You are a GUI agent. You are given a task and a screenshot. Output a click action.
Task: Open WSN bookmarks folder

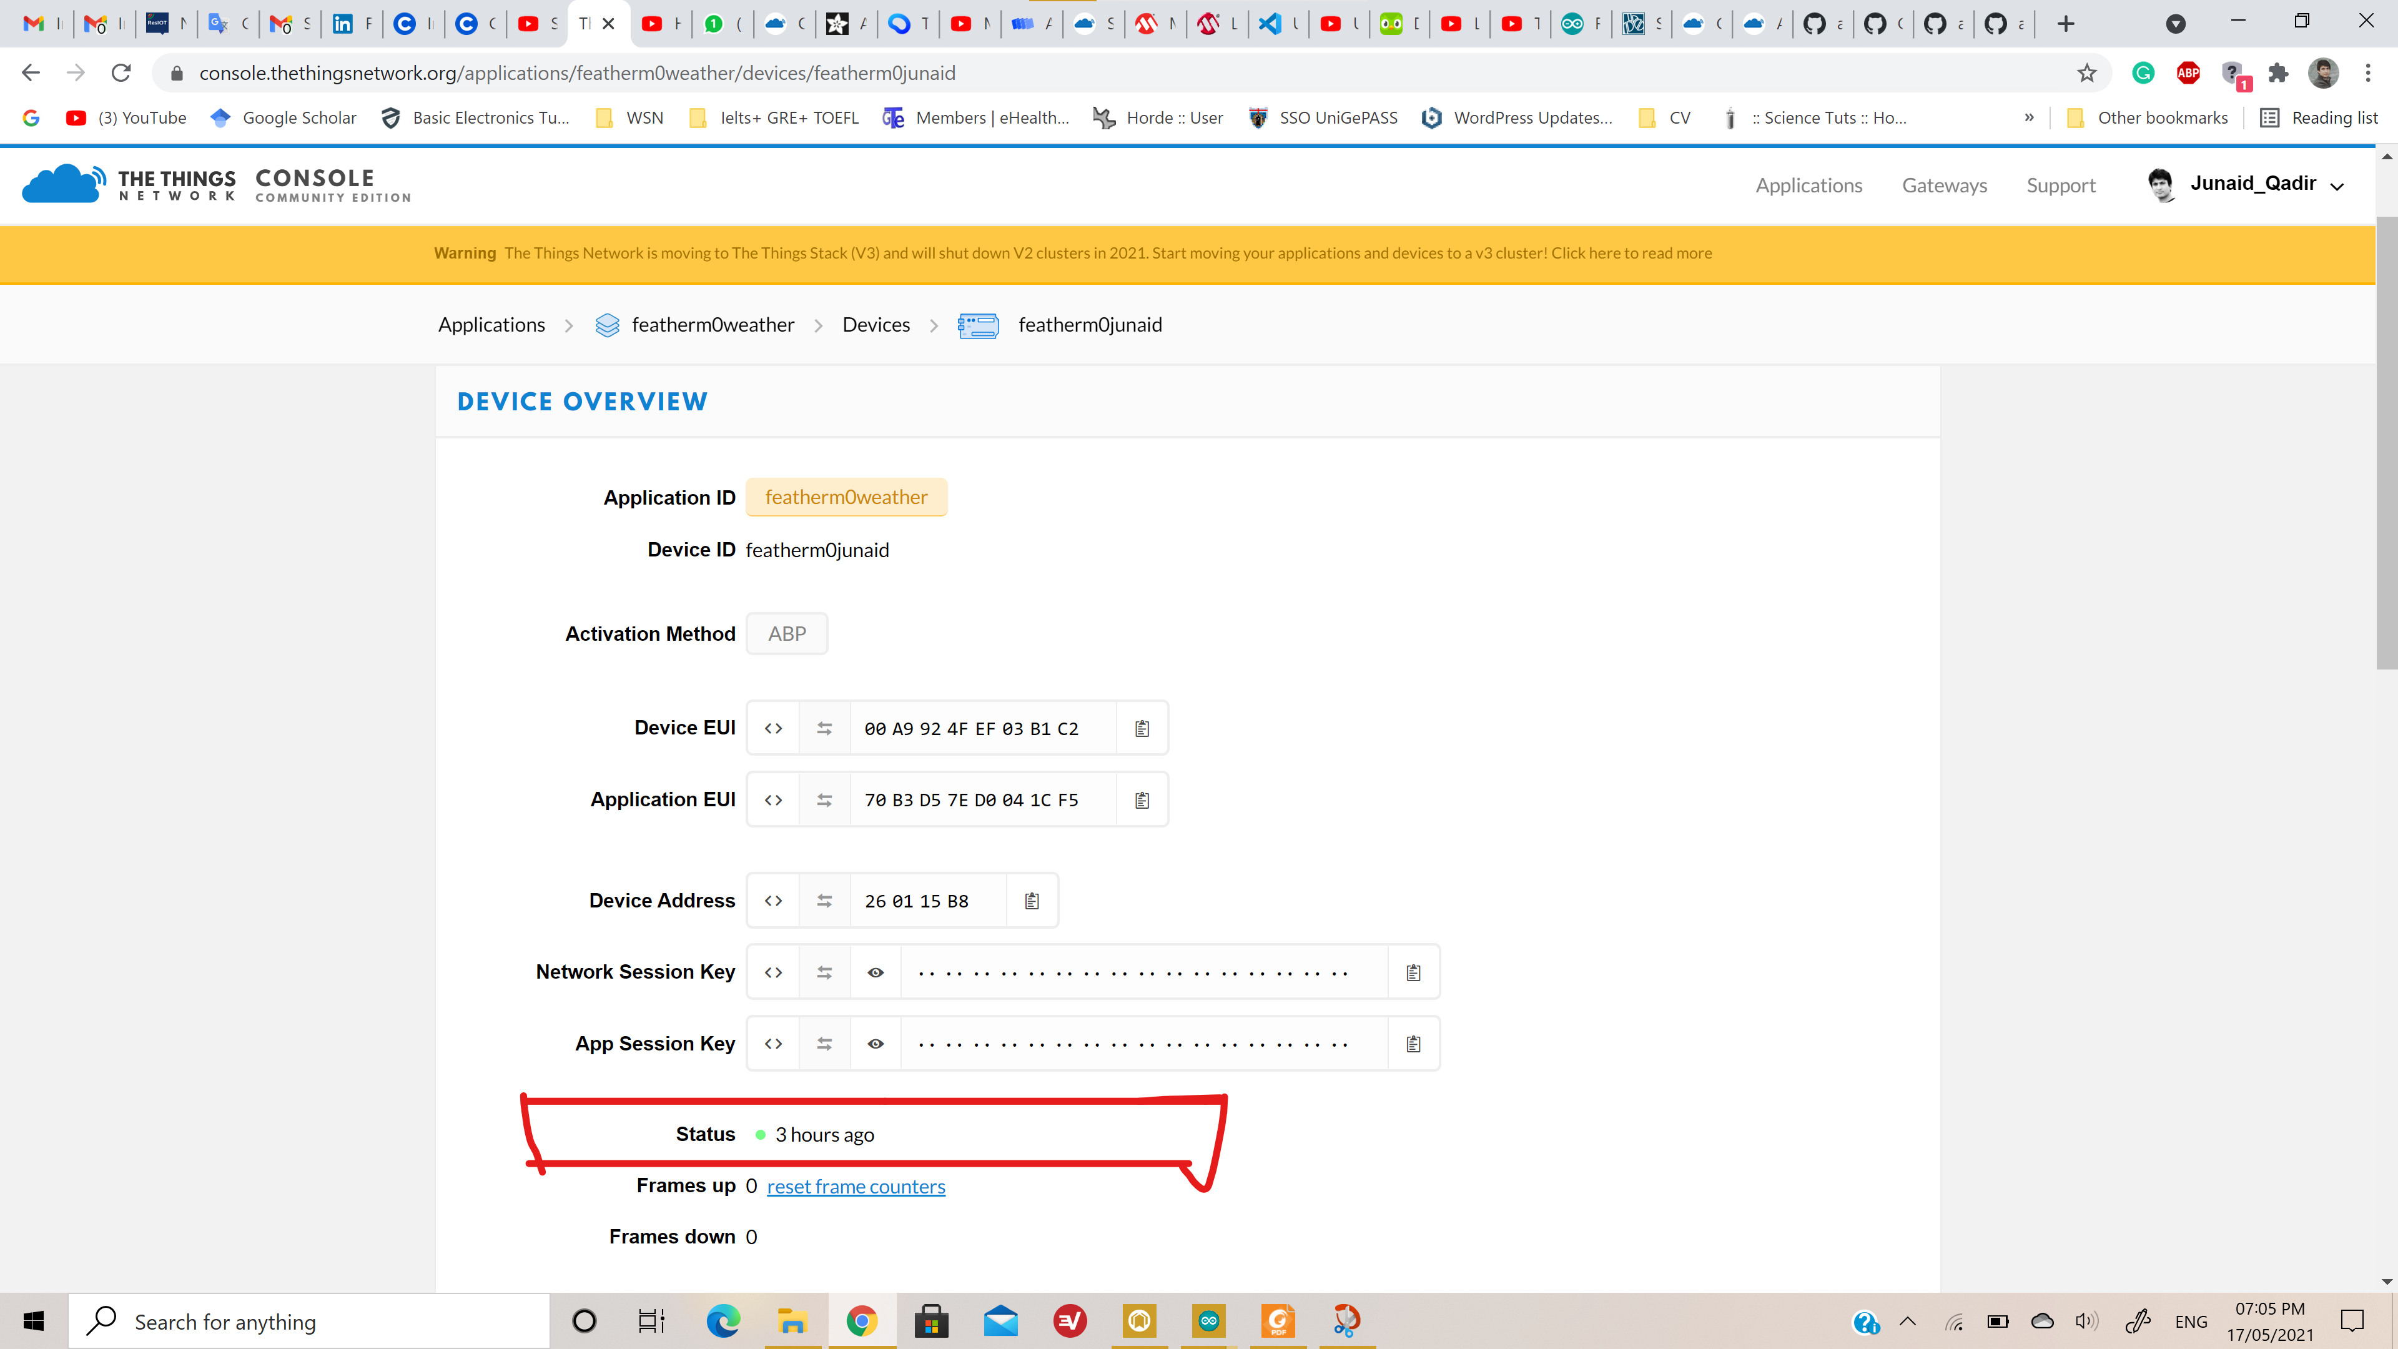pos(629,117)
